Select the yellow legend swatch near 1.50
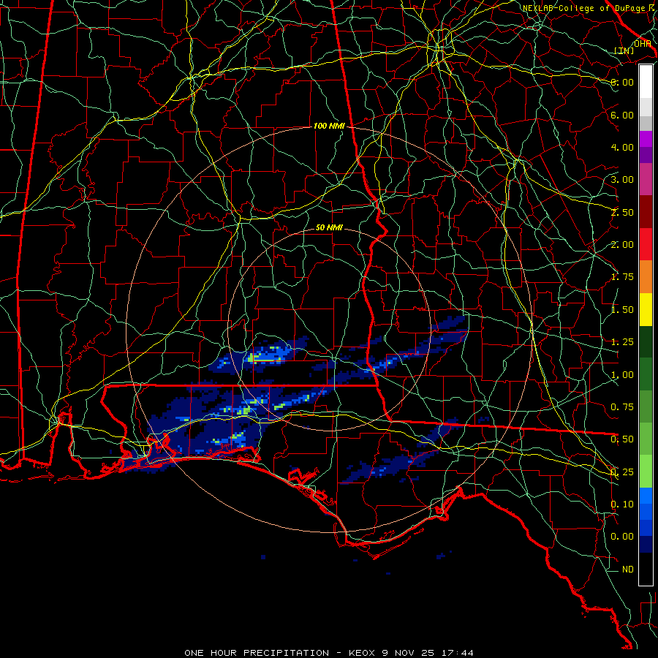Viewport: 658px width, 658px height. (646, 310)
